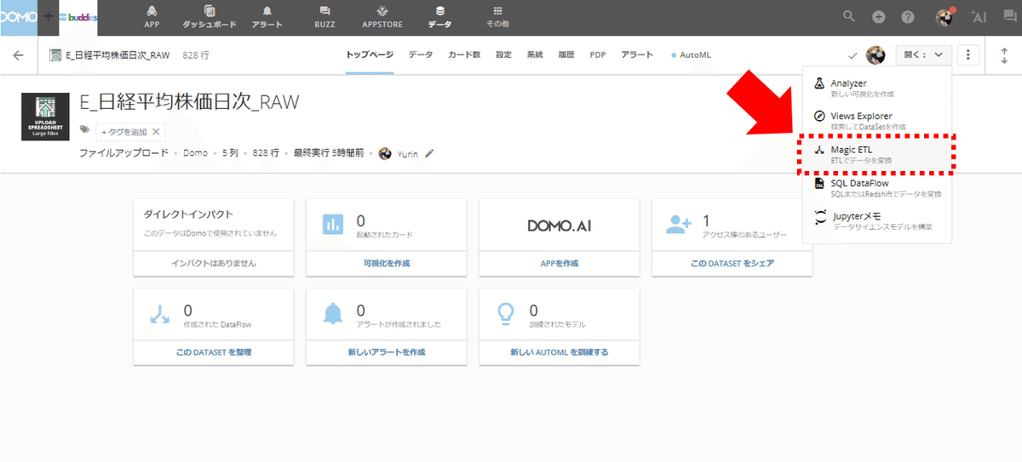Screen dimensions: 1022x462
Task: Click the tag icon beside タグを追加
Action: point(85,130)
